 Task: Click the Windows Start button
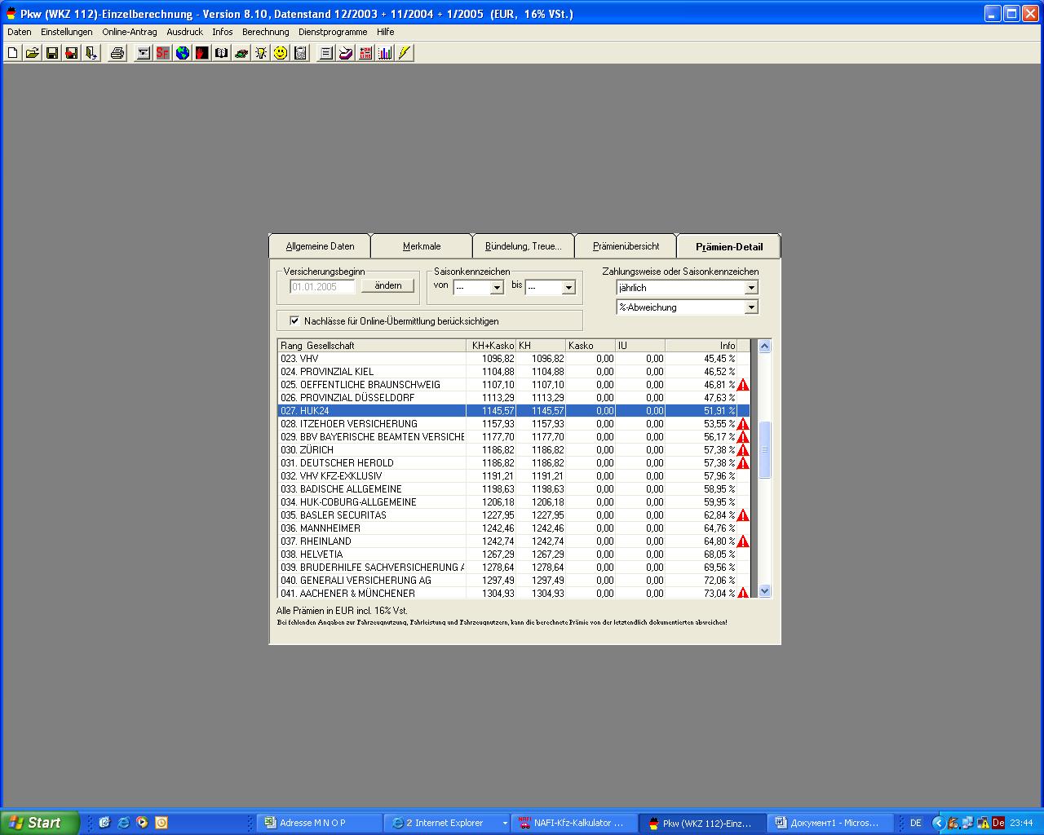40,823
